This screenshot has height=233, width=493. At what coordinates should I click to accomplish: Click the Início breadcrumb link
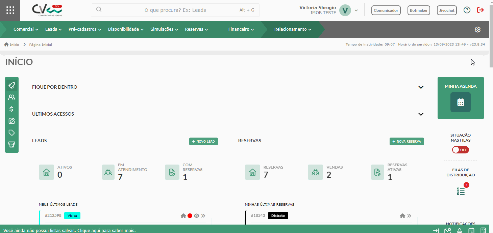tap(14, 45)
